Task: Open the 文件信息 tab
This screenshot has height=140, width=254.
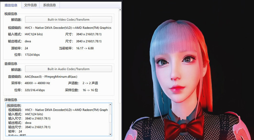Action: tap(30, 5)
